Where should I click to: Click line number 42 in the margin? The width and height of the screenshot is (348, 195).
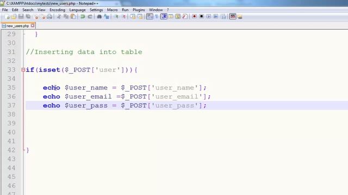11,150
